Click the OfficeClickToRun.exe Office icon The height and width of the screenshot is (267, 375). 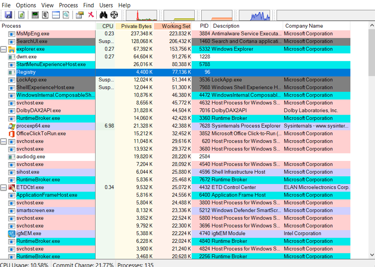coord(11,133)
